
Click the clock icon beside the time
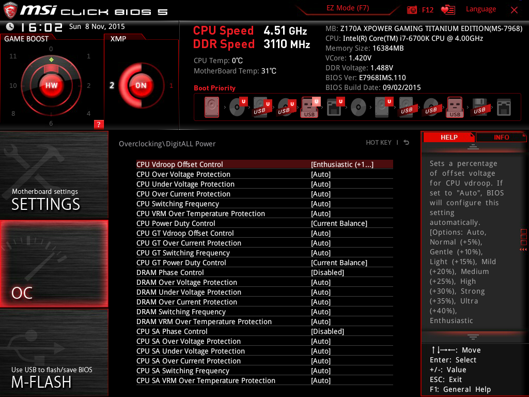coord(10,26)
